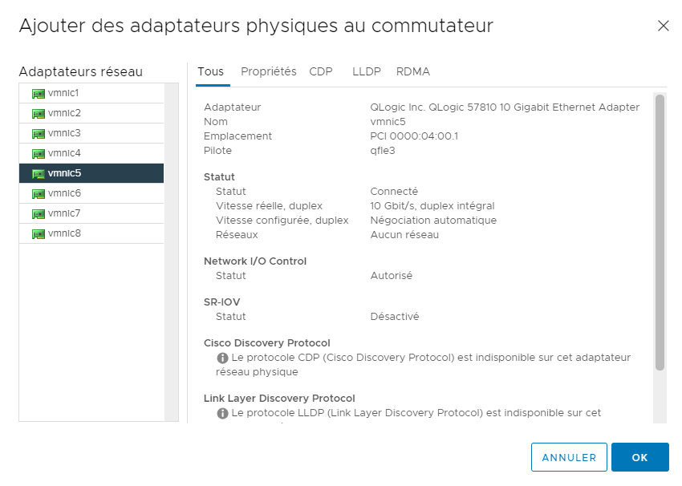The height and width of the screenshot is (486, 682).
Task: Click the ANNULER button
Action: click(569, 457)
